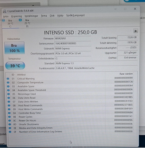
Task: Click the Bra 100 % health status button
Action: click(x=14, y=48)
